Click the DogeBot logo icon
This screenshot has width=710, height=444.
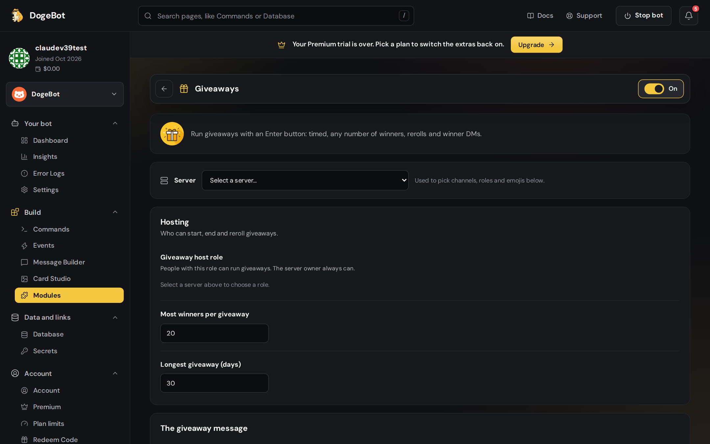click(x=17, y=15)
